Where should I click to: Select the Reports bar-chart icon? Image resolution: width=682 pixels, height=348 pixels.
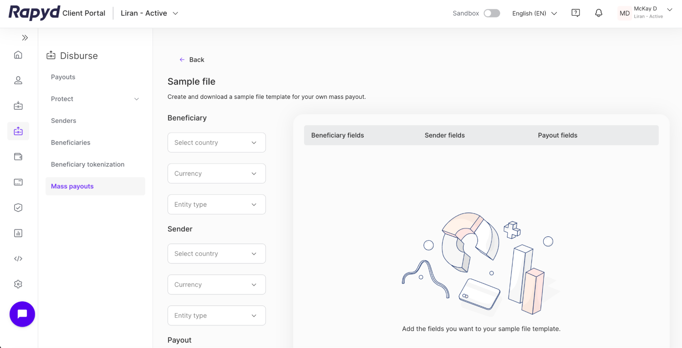tap(18, 233)
